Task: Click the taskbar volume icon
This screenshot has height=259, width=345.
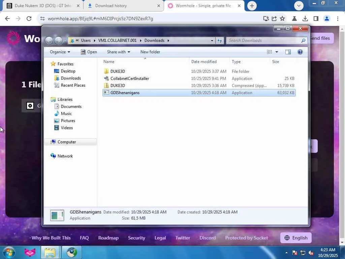Action: [x=311, y=253]
